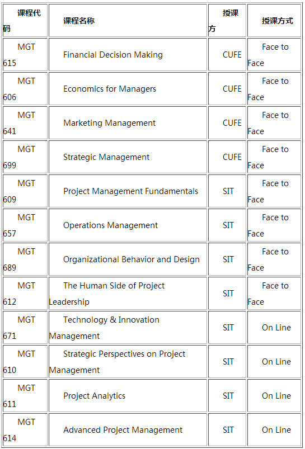Click the Operations Management course name
The image size is (305, 449).
click(110, 225)
